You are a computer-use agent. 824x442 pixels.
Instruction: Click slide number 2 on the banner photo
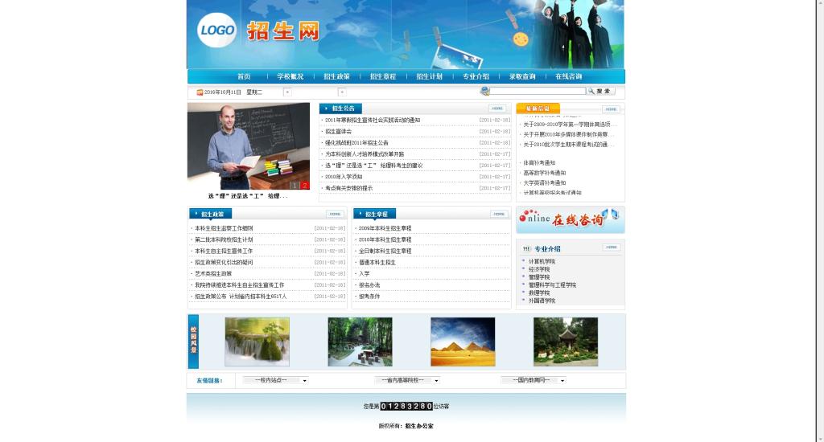point(305,186)
